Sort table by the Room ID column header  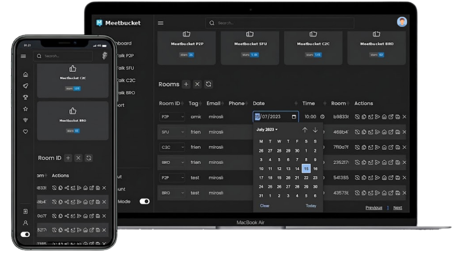click(x=169, y=103)
